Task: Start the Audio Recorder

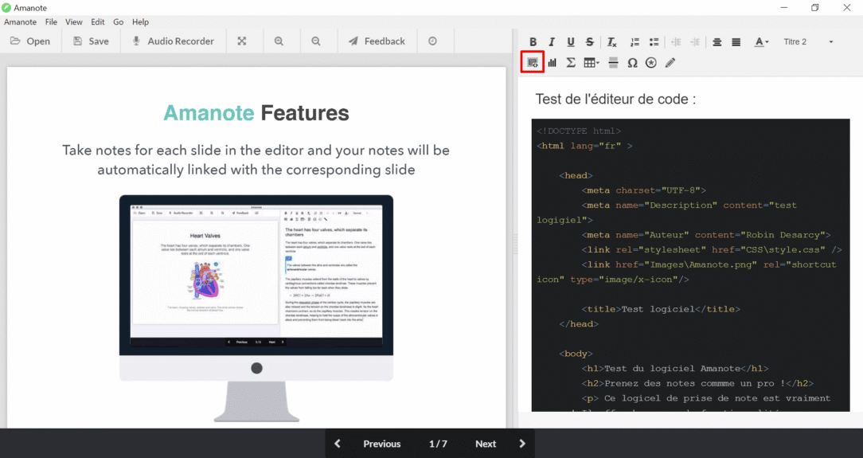Action: click(x=173, y=41)
